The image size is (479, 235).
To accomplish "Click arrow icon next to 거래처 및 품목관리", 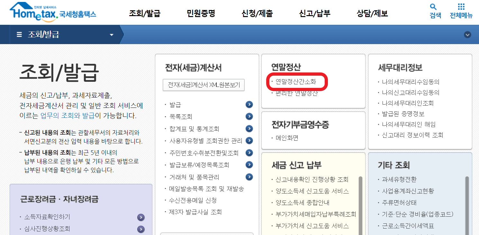I will 249,177.
